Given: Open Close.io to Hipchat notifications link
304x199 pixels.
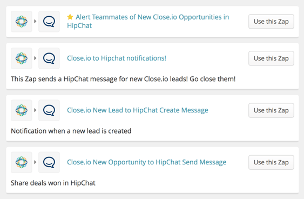Looking at the screenshot, I should coord(117,58).
